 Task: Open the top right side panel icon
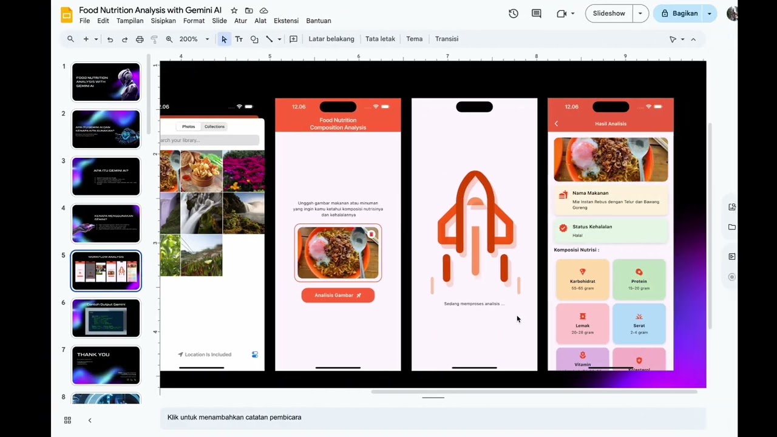coord(732,207)
